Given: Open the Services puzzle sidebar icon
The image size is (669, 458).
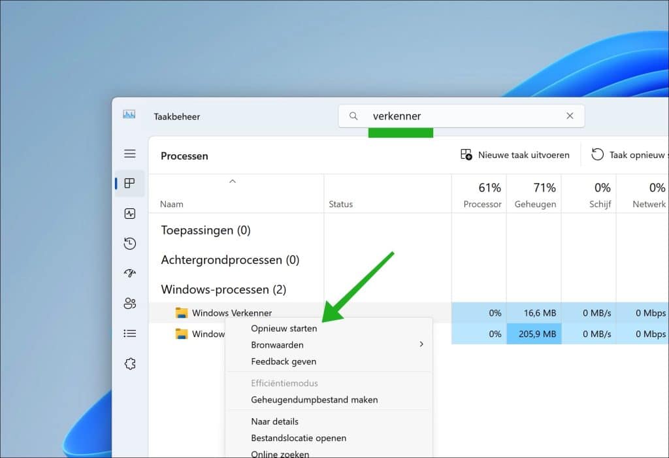Looking at the screenshot, I should point(130,364).
